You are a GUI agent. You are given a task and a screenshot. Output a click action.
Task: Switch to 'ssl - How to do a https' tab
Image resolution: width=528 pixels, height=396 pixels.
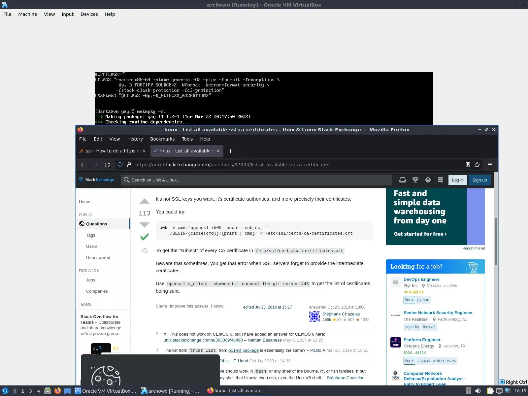[112, 151]
